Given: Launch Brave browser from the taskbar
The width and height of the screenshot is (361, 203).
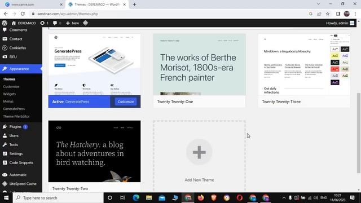Looking at the screenshot, I should coord(214,198).
